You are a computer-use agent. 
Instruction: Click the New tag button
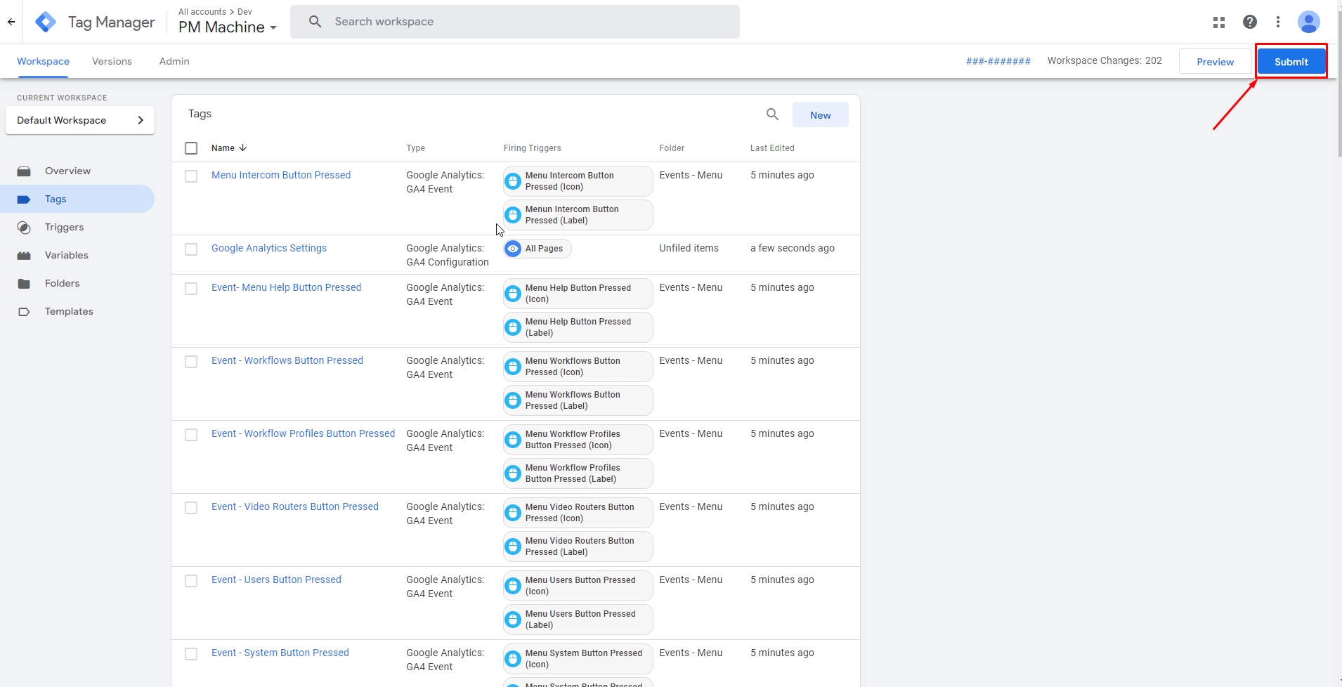click(x=821, y=115)
